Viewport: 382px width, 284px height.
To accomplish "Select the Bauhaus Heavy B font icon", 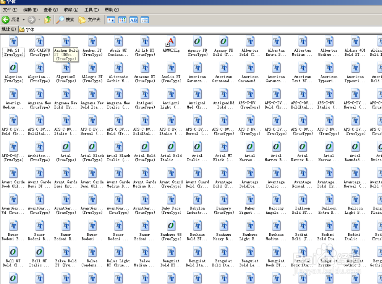I will tap(224, 226).
